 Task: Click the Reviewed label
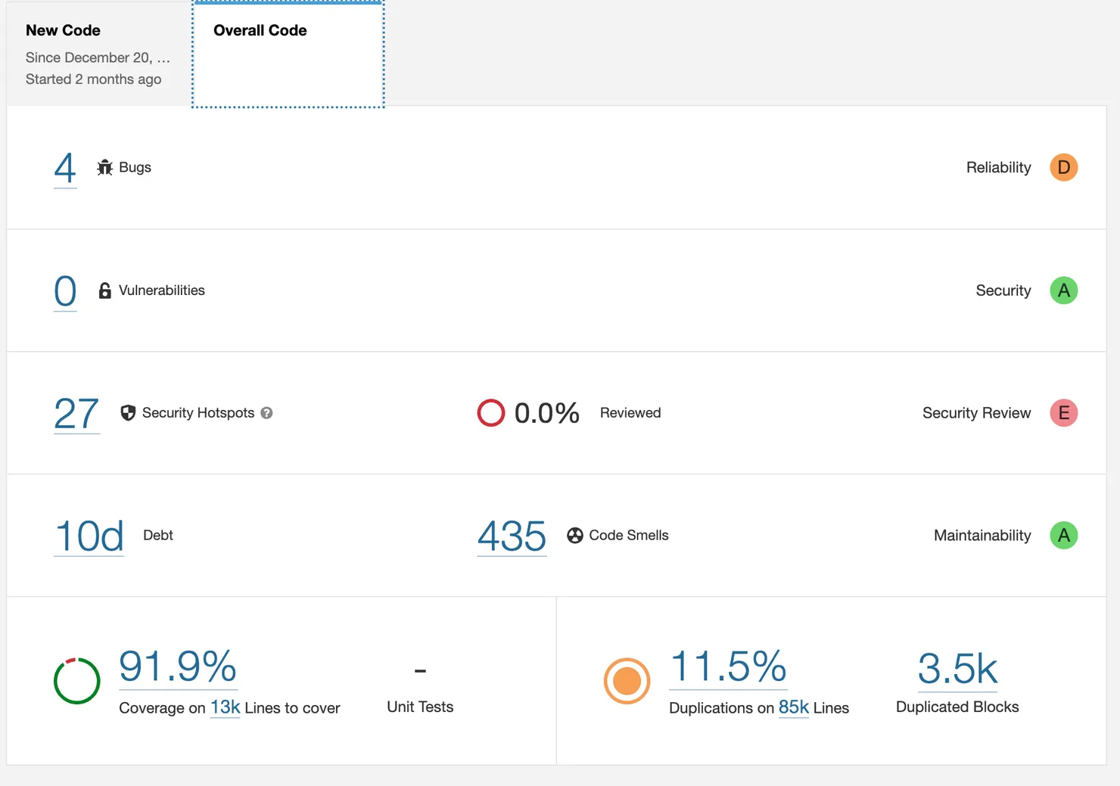(x=630, y=413)
